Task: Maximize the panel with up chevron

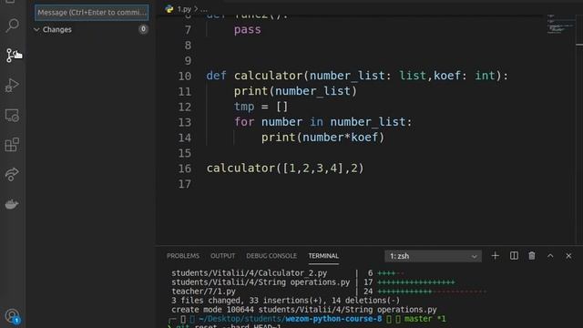Action: click(x=550, y=256)
